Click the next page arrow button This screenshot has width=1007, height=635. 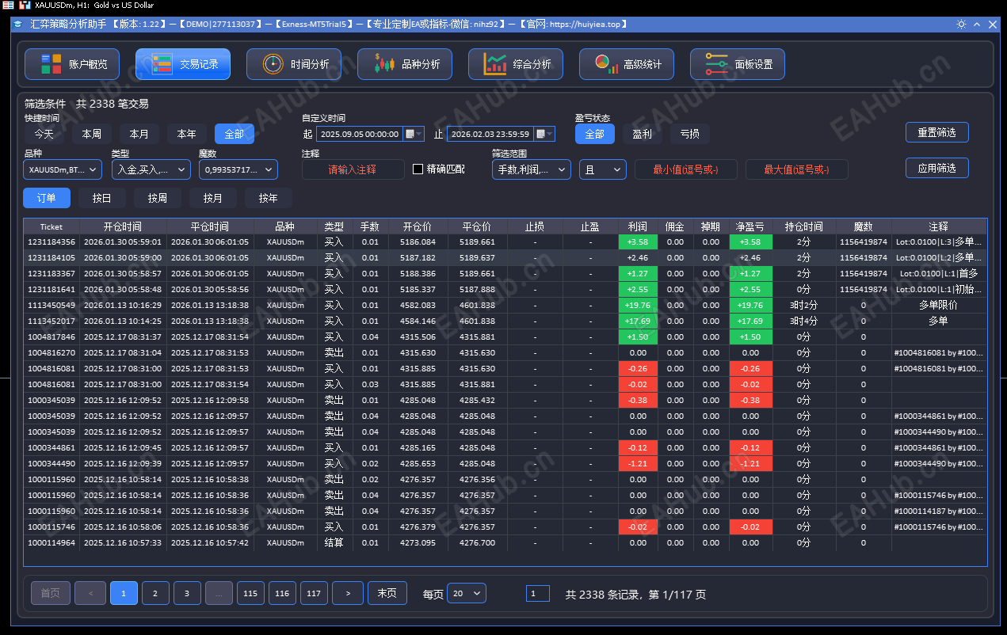[348, 593]
